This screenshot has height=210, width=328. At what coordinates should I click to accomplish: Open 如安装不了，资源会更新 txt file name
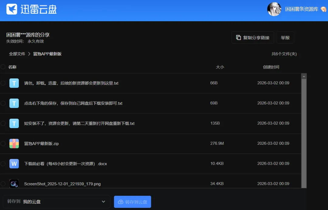[79, 124]
